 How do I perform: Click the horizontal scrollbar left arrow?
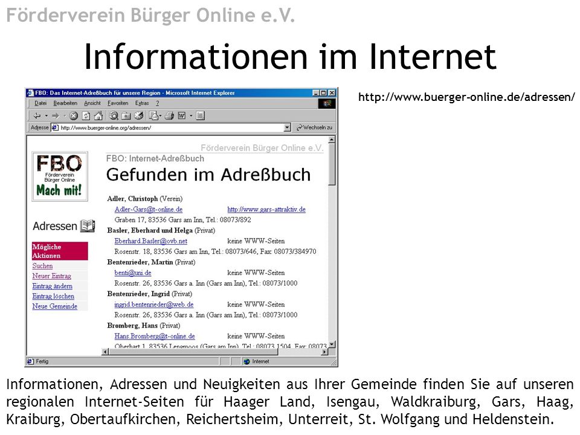click(105, 352)
